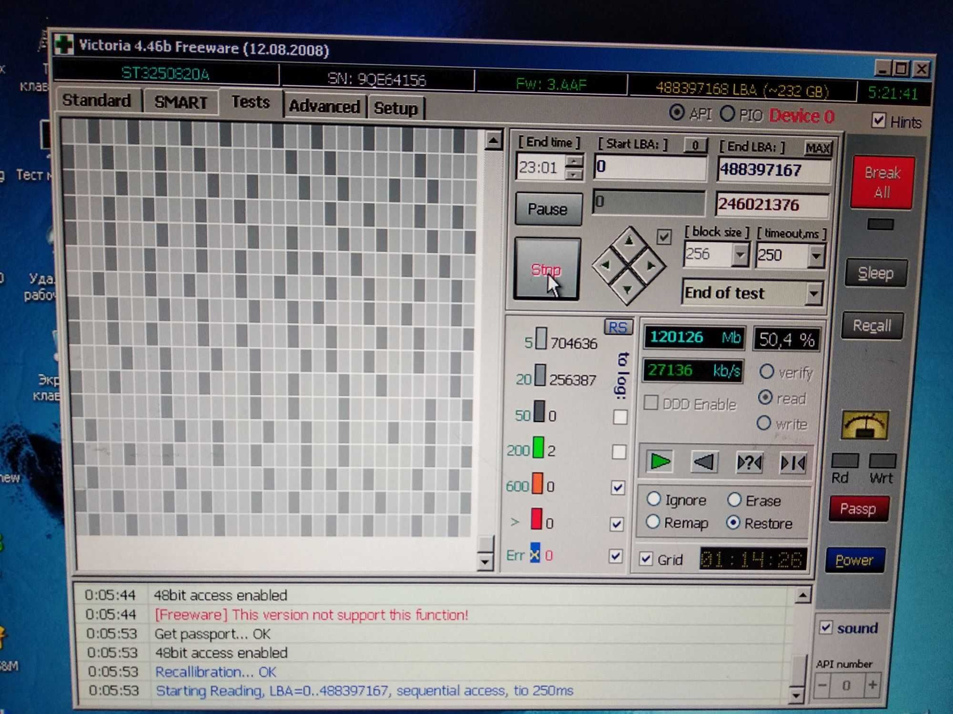Switch to the Tests tab

tap(251, 101)
